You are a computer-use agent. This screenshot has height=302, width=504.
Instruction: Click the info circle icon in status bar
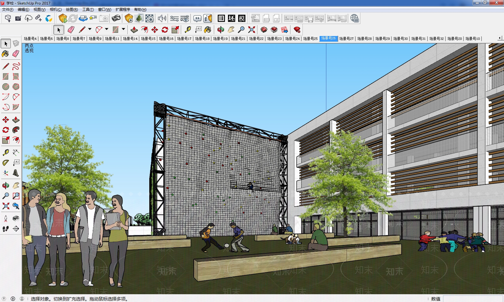point(13,299)
